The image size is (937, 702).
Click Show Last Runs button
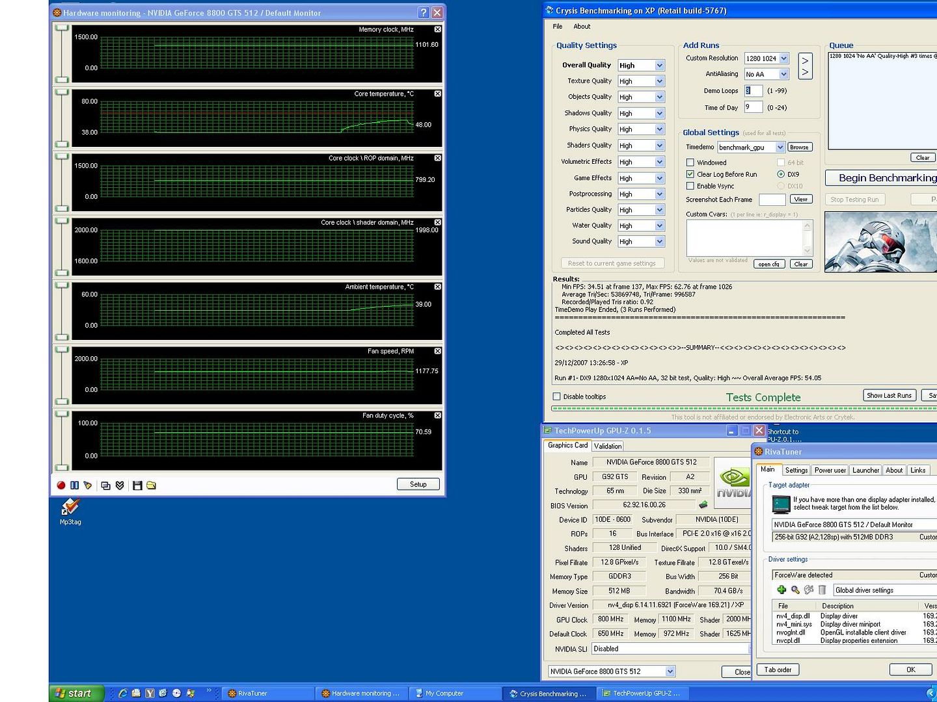pos(889,395)
